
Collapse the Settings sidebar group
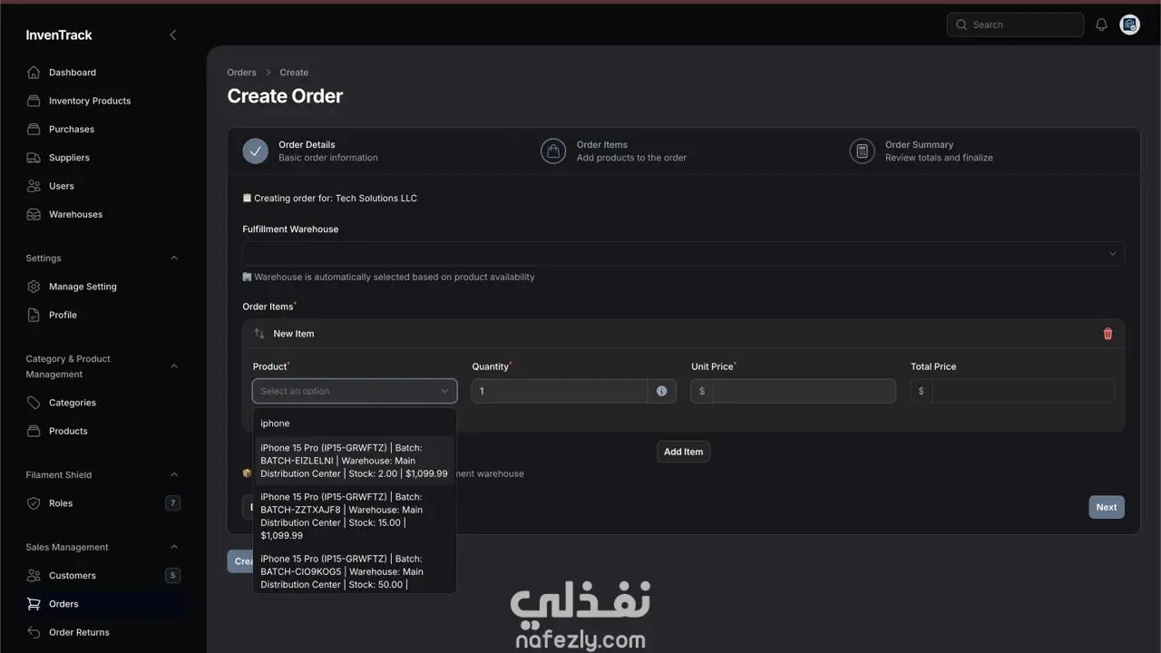174,258
